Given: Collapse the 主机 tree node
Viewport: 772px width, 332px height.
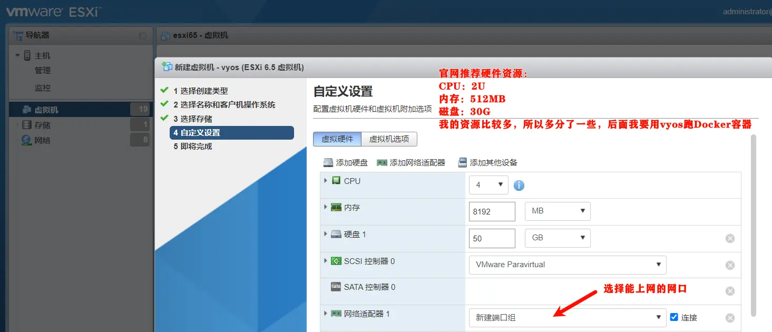Looking at the screenshot, I should (17, 55).
